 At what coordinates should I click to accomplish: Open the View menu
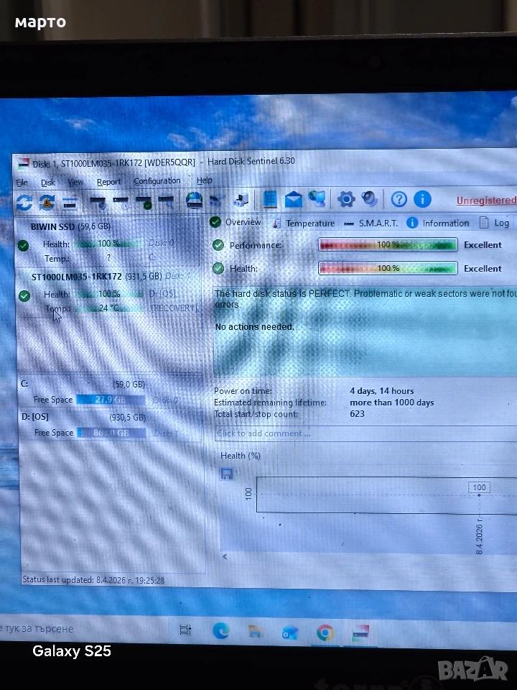coord(75,182)
